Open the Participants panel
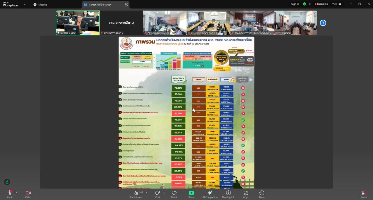Viewport: 373px width, 200px height. click(136, 194)
